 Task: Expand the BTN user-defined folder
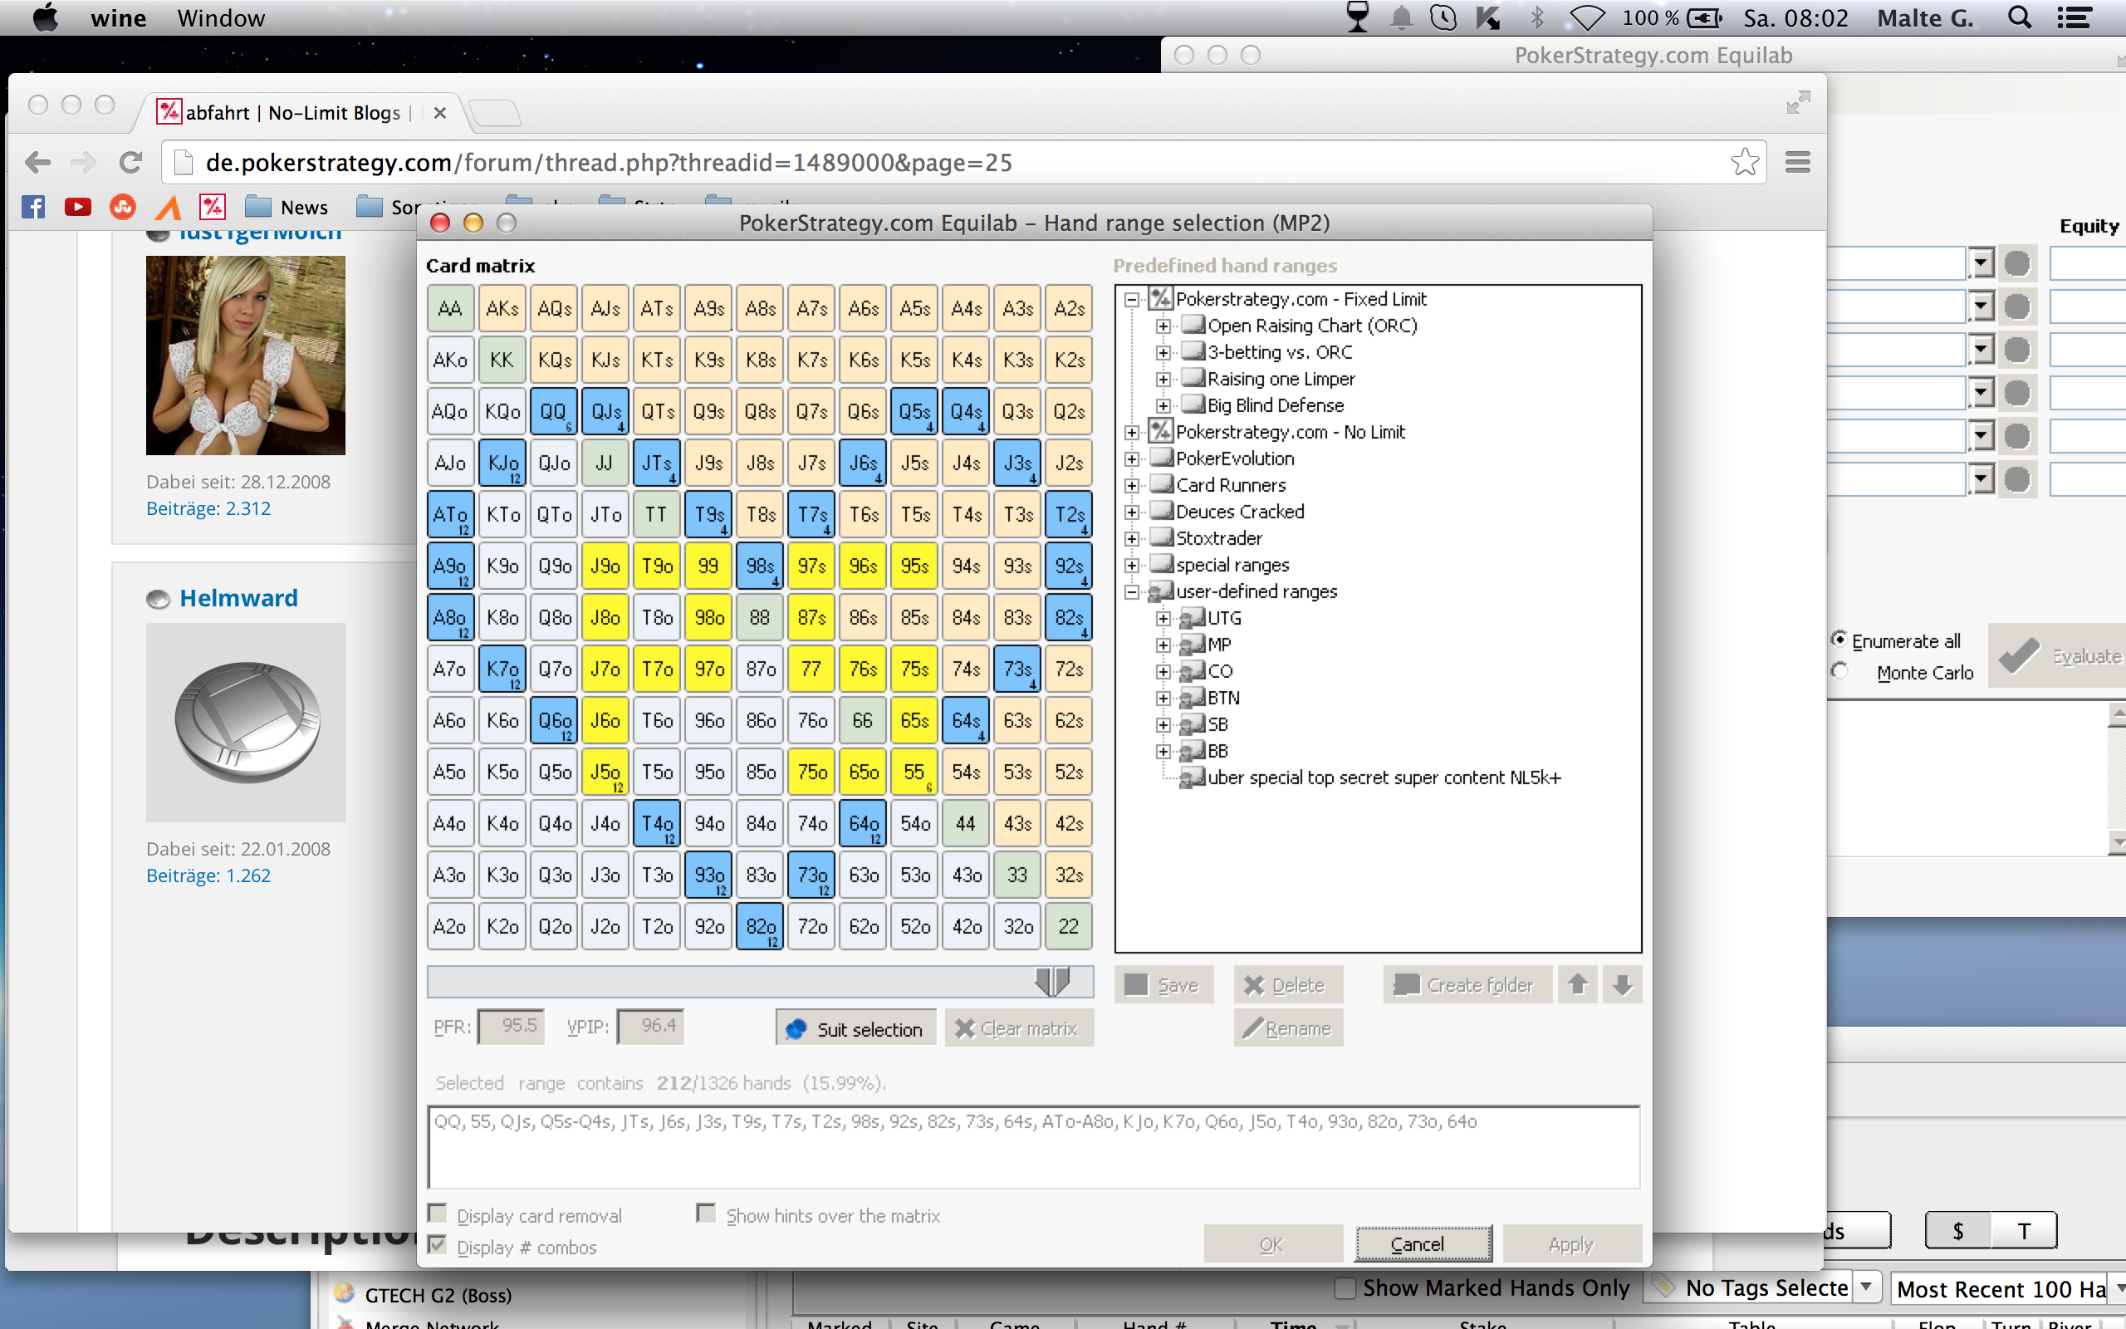(x=1164, y=699)
